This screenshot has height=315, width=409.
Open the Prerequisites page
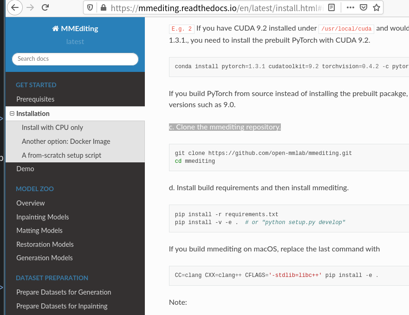[35, 99]
